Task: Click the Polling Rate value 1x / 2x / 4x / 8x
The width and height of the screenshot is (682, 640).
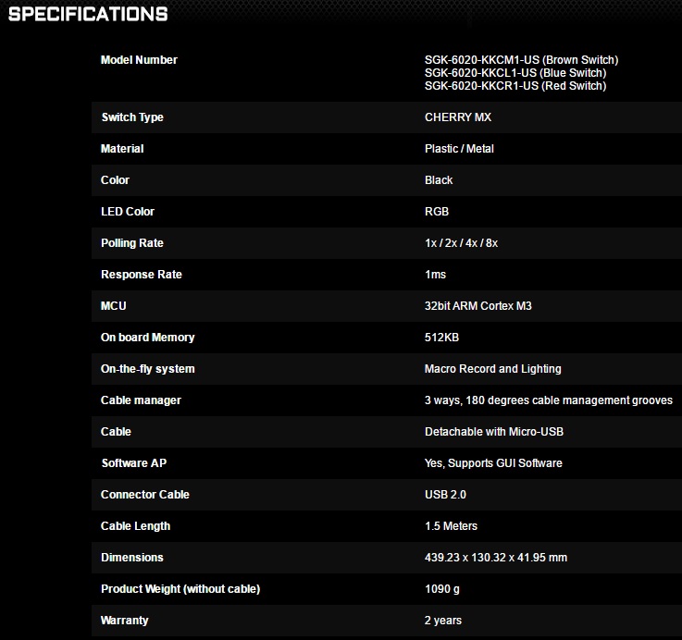Action: (461, 243)
